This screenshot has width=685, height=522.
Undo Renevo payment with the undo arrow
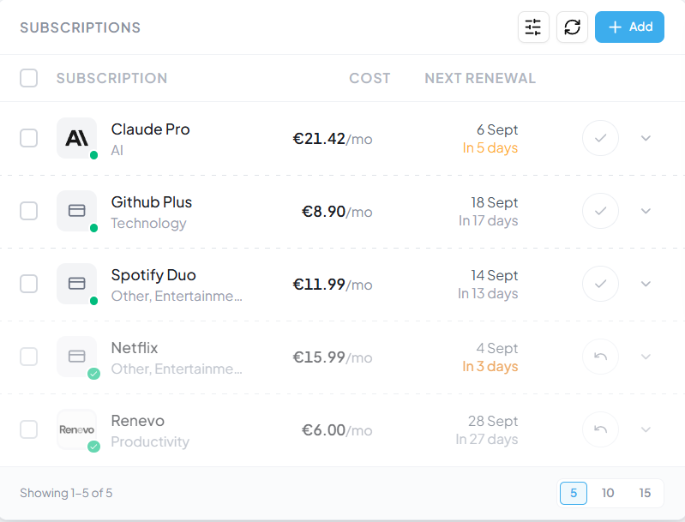(x=601, y=429)
